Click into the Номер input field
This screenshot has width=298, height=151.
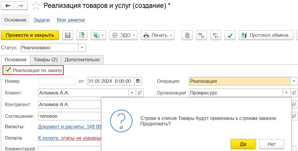pyautogui.click(x=56, y=81)
